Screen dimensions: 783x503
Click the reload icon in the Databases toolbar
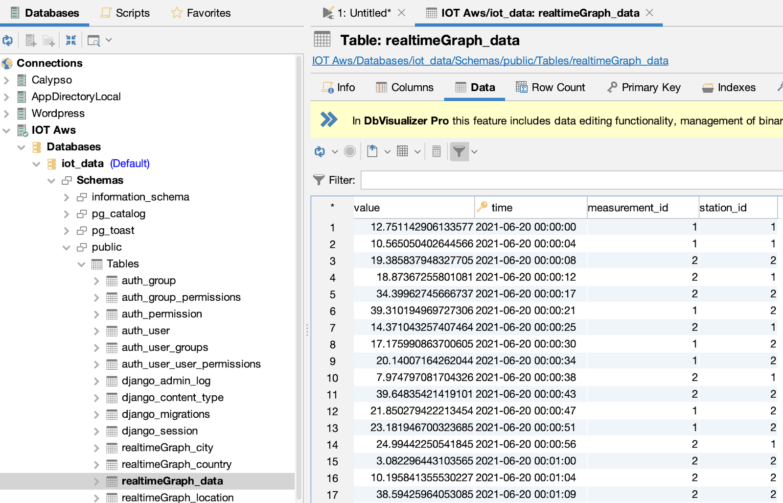tap(7, 40)
